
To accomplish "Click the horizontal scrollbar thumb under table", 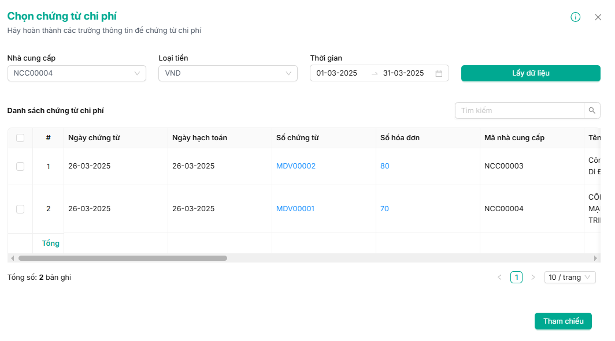I will [123, 258].
